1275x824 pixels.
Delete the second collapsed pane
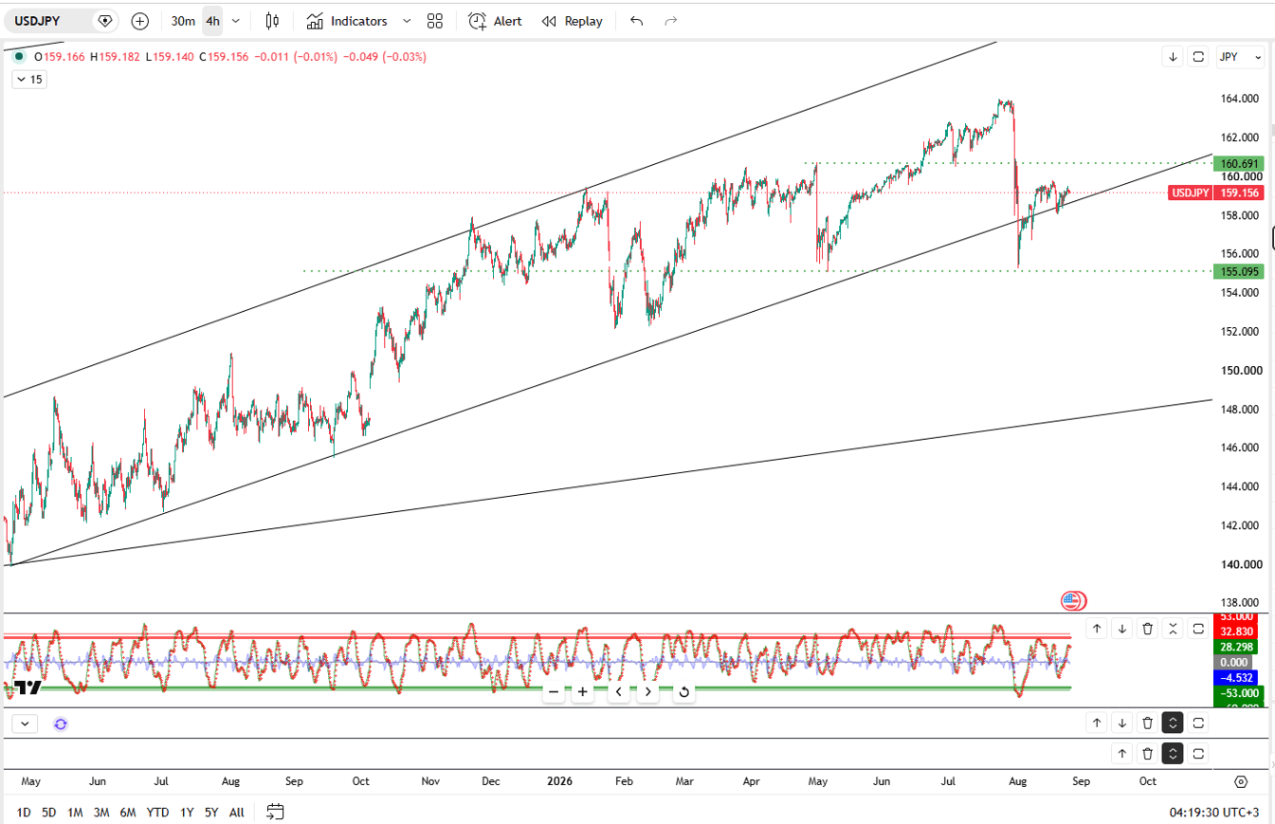tap(1148, 723)
